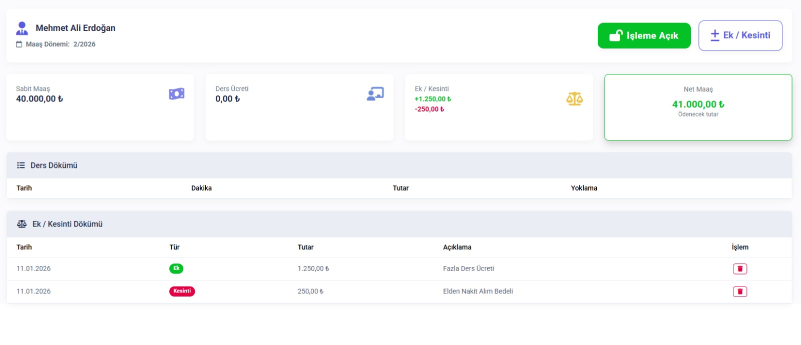Click the Yoklama column header
Viewport: 801px width, 345px height.
584,188
